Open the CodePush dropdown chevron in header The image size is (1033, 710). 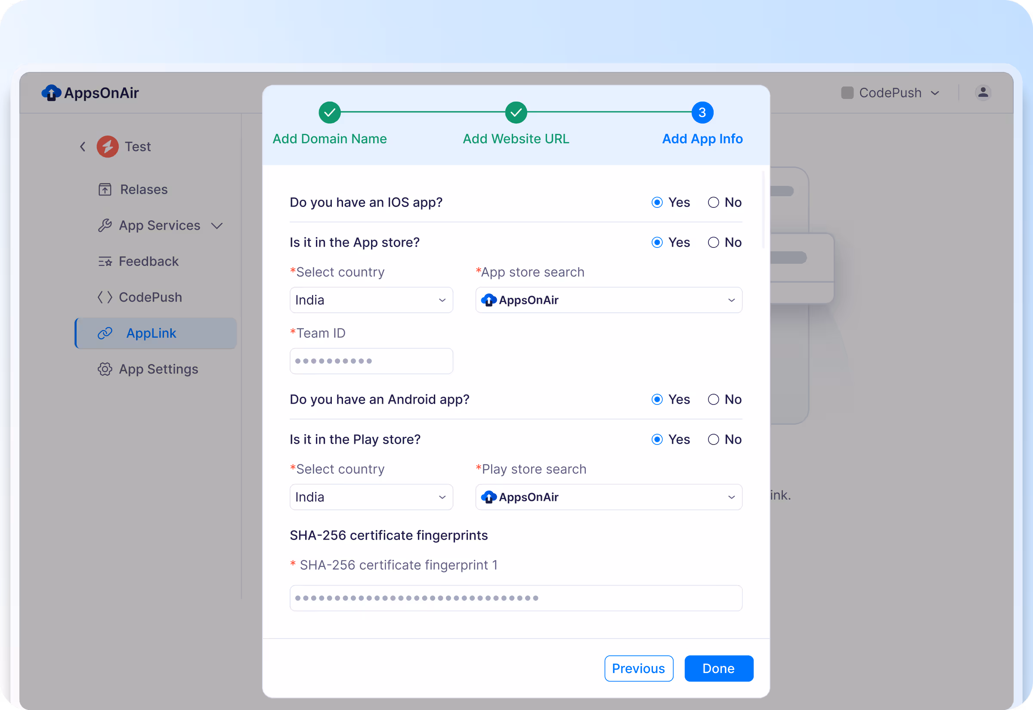935,93
